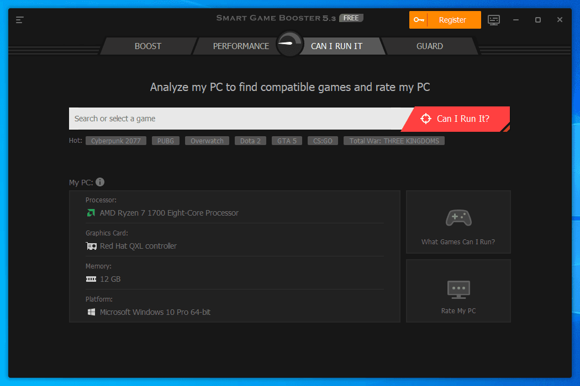580x386 pixels.
Task: Click the info icon next to My PC
Action: pos(100,182)
